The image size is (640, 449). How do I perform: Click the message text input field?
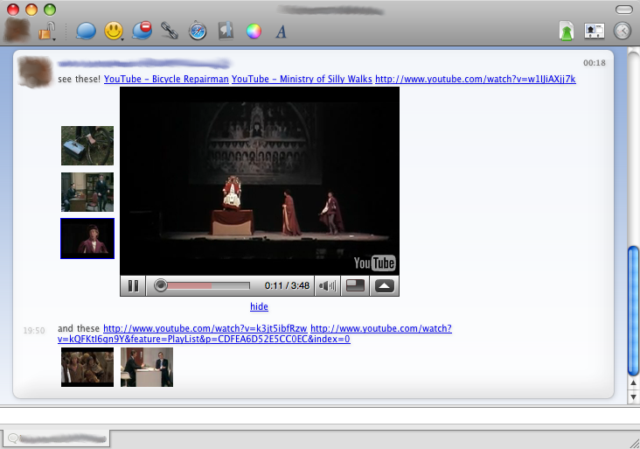(x=320, y=416)
